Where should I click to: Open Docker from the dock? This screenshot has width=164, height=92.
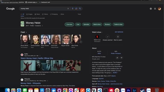(54, 90)
